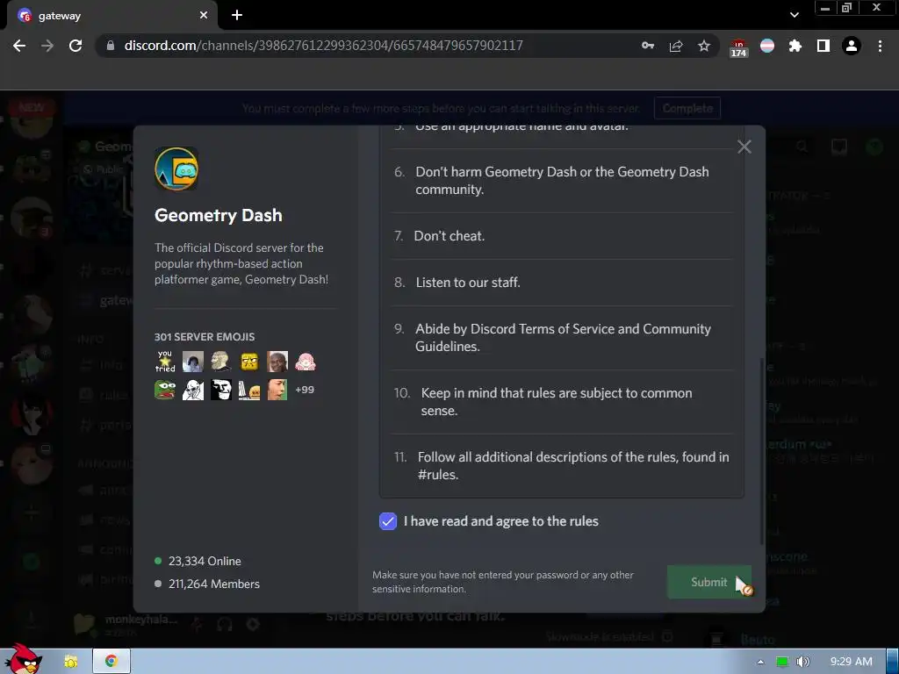This screenshot has width=899, height=674.
Task: Click the rules dialog scrollbar
Action: point(762,451)
